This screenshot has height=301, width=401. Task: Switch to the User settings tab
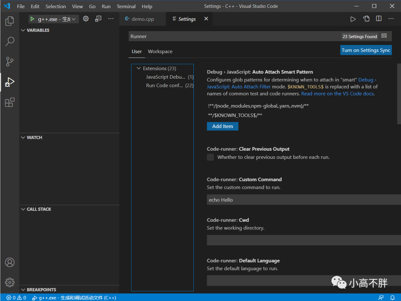coord(137,51)
